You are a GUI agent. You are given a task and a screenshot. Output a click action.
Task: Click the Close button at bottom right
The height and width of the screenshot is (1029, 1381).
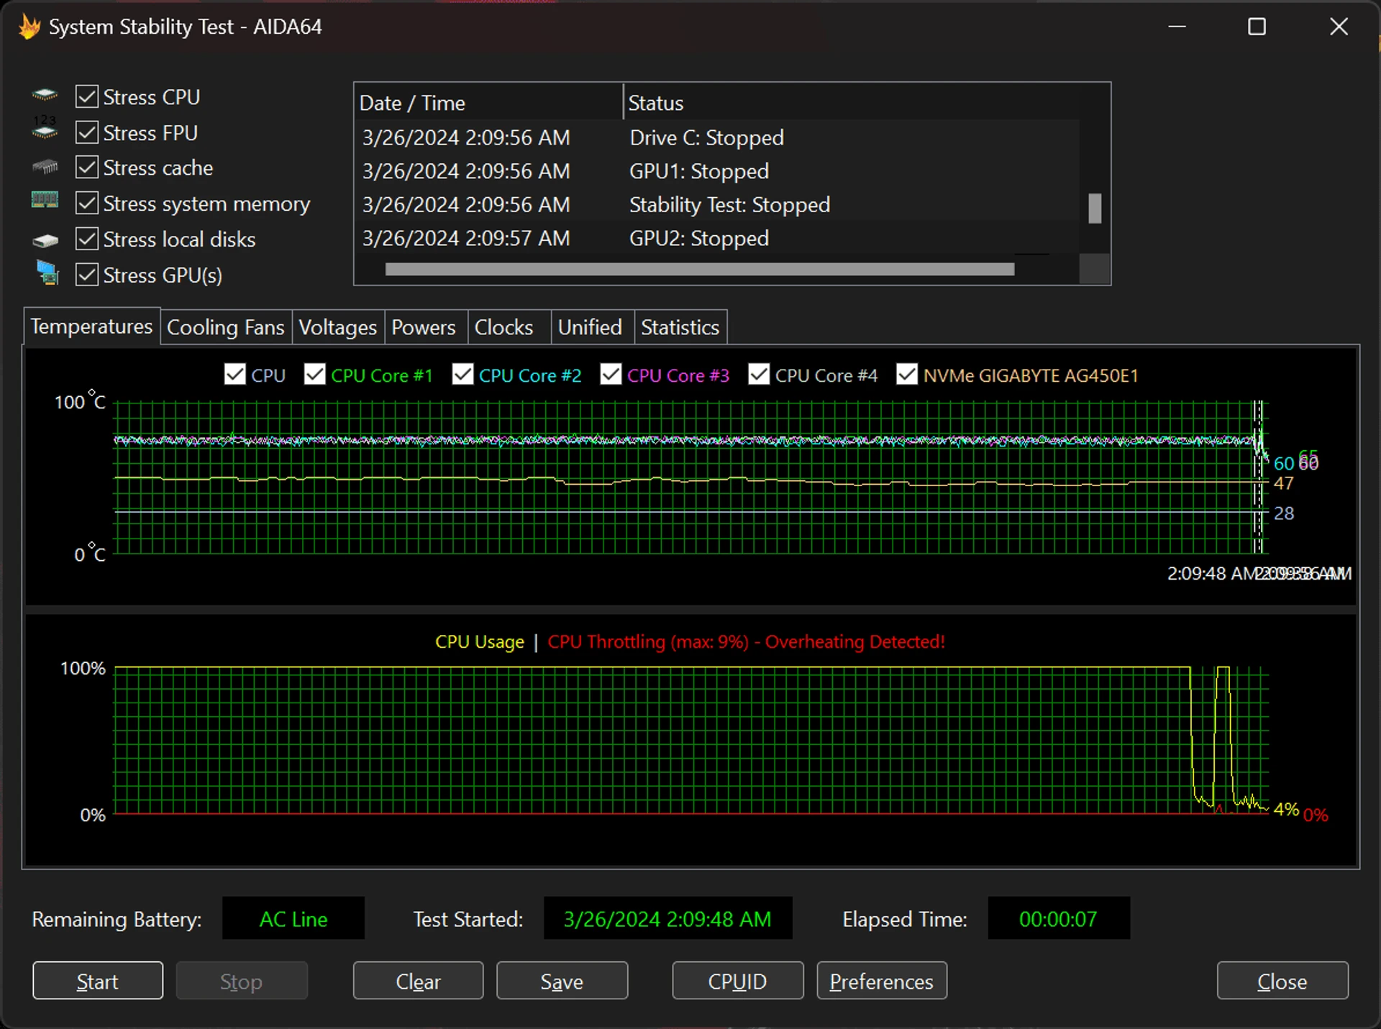[1282, 981]
